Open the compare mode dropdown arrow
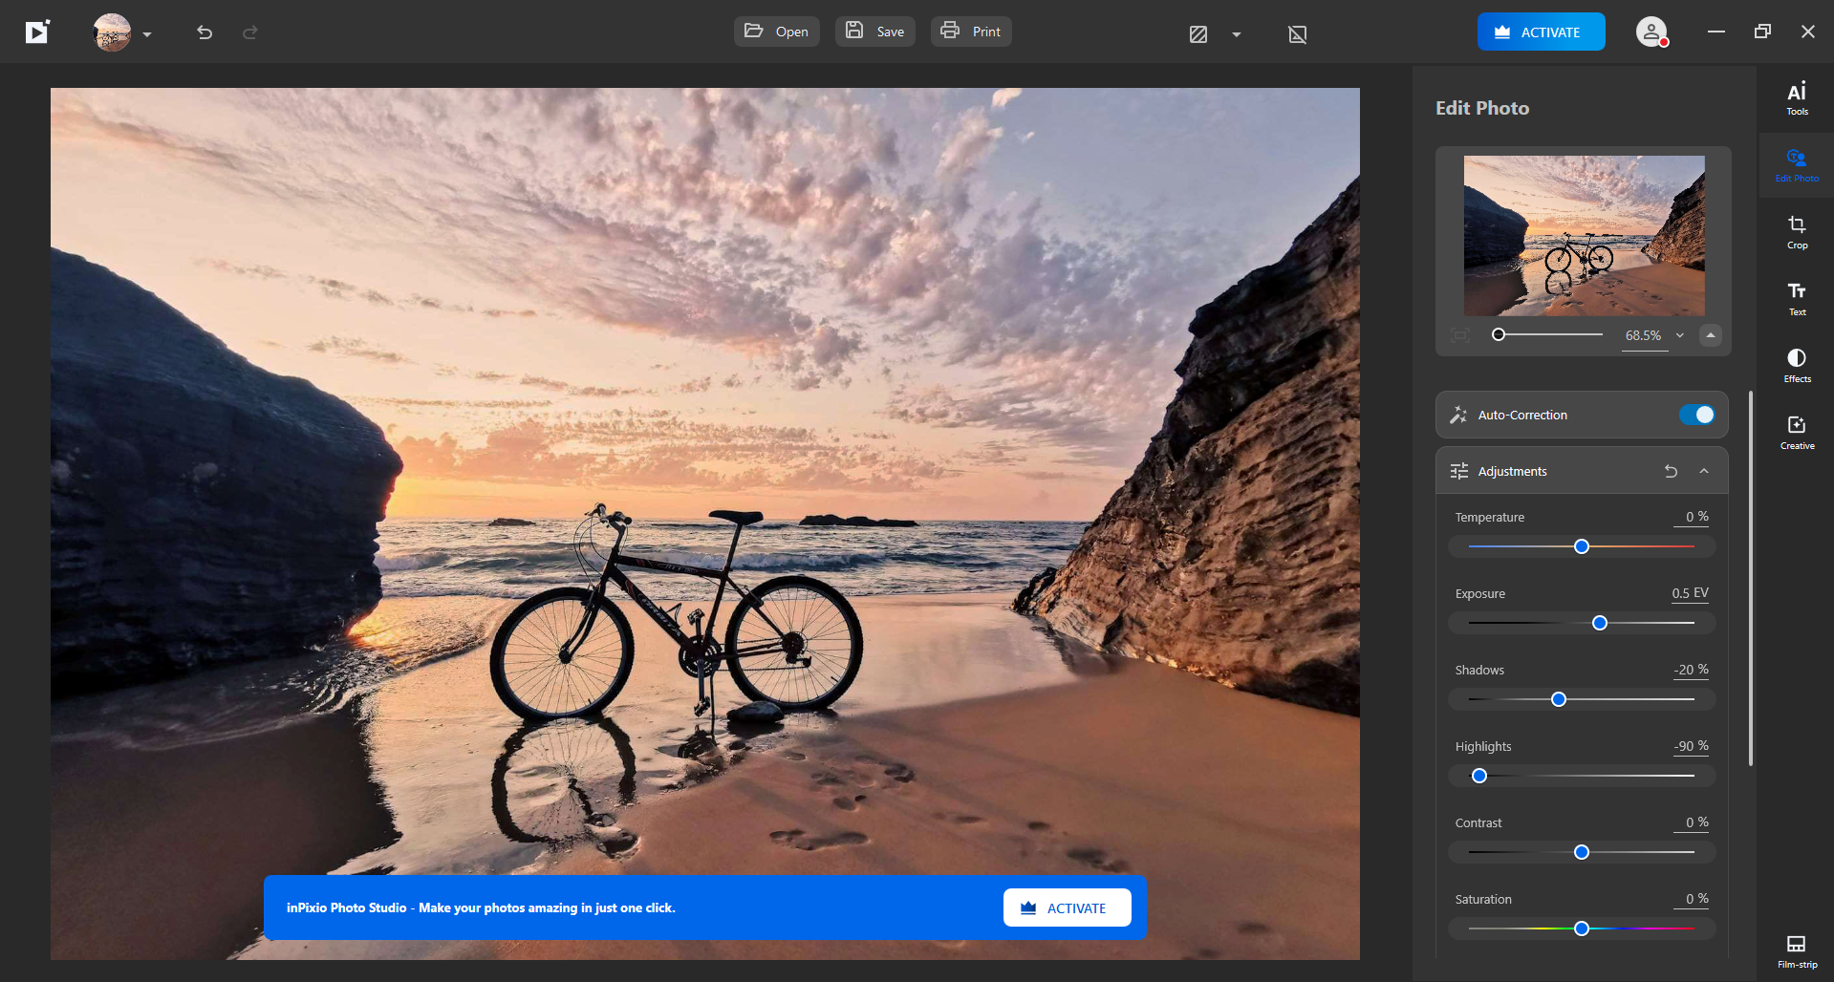Screen dimensions: 1834x982 click(1237, 34)
